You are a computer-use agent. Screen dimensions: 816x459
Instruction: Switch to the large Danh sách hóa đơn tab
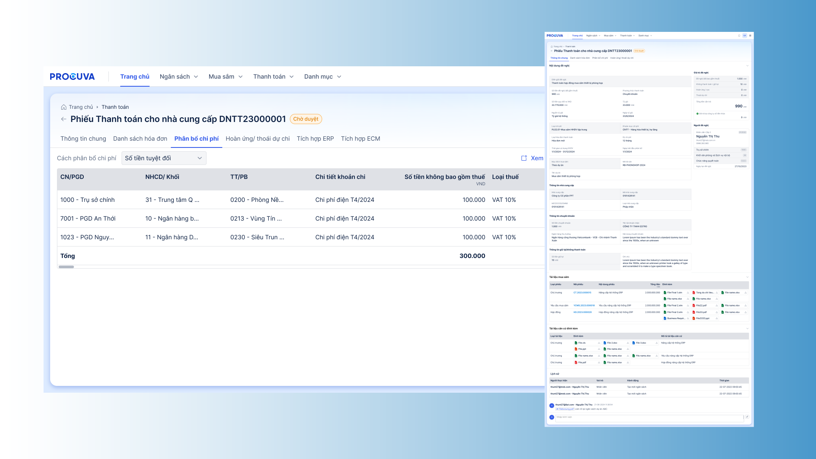point(140,139)
